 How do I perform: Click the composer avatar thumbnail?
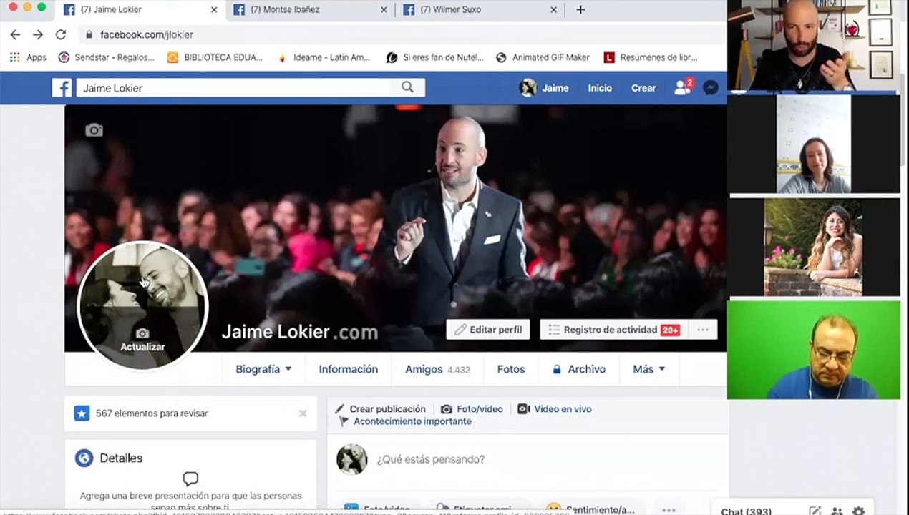351,459
